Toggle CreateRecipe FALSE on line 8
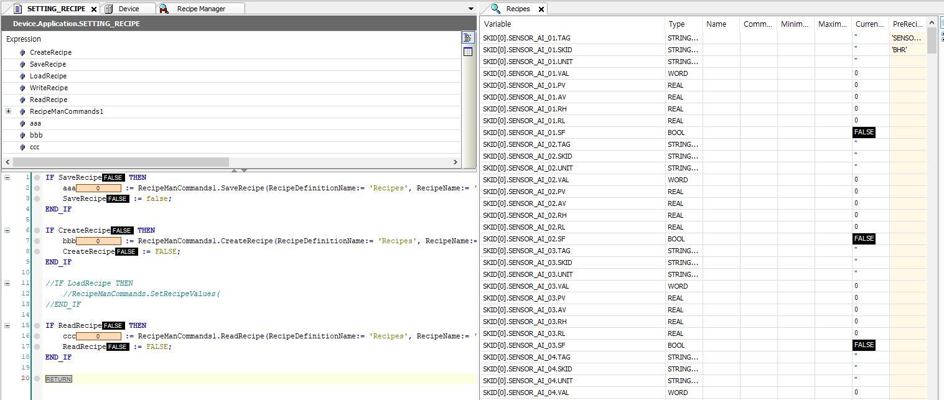 [126, 251]
